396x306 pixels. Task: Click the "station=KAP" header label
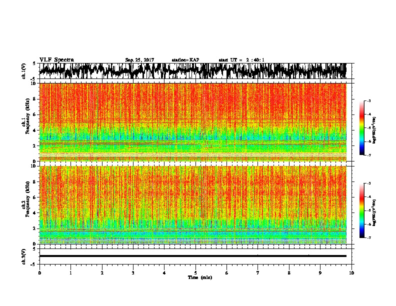click(x=185, y=60)
